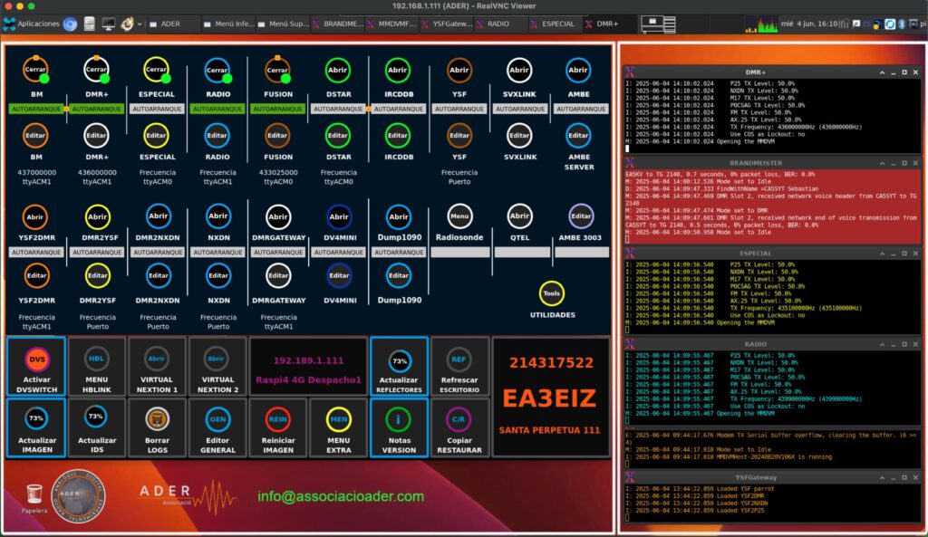Image resolution: width=928 pixels, height=537 pixels.
Task: Enable AUTOARRANQUE for DSTAR
Action: [x=338, y=109]
